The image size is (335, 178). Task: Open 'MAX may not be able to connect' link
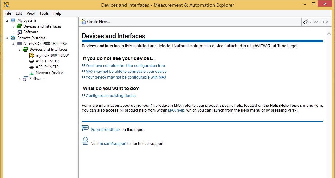pos(126,72)
